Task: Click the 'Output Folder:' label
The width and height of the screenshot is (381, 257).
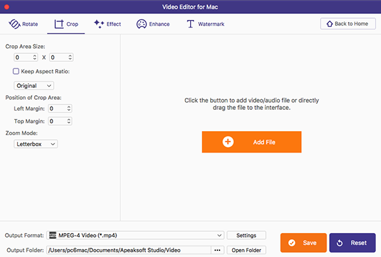Action: coord(25,250)
